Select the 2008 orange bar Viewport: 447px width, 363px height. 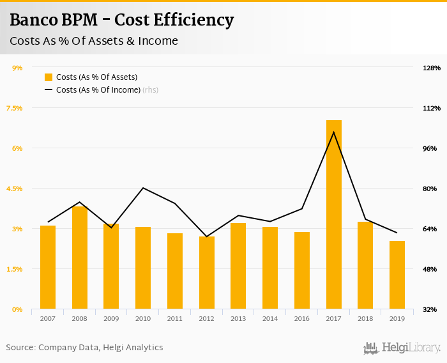pos(80,258)
